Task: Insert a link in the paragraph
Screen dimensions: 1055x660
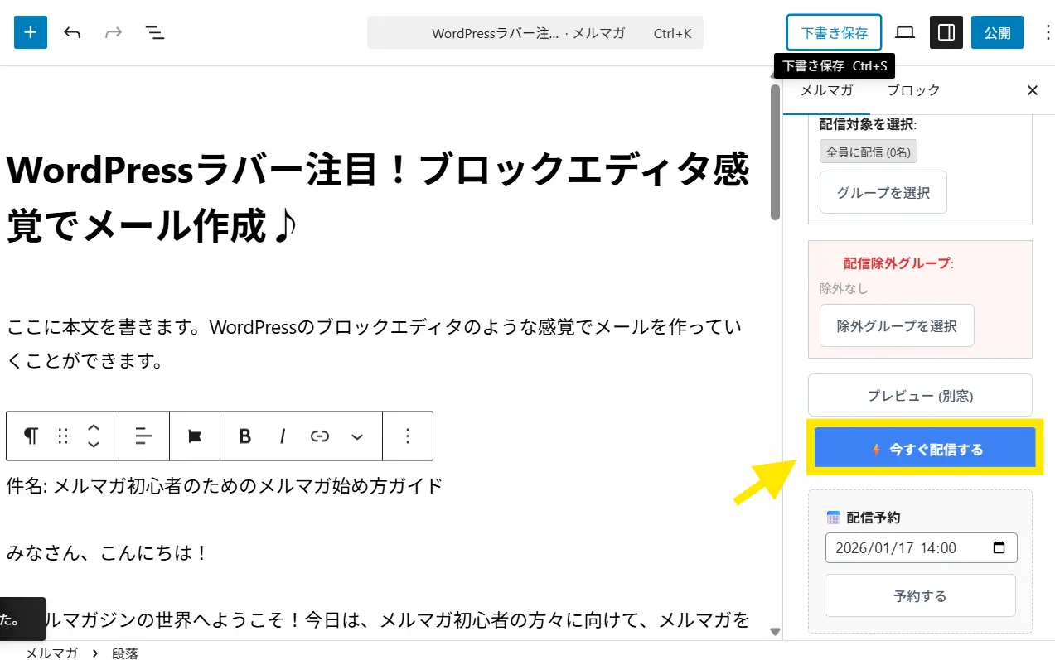Action: (320, 436)
